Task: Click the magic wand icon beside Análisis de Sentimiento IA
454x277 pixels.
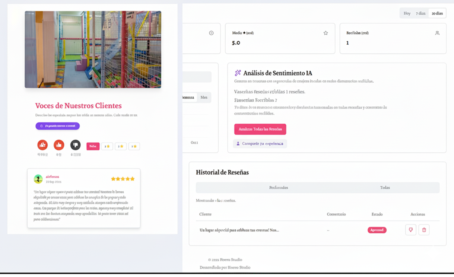Action: [238, 73]
